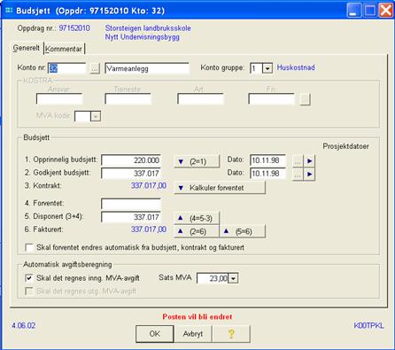Click the 'Prosjektdatoer' label
Screen dimensions: 395x350
(x=345, y=146)
